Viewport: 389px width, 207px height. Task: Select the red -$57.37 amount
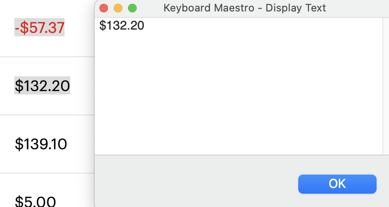40,28
